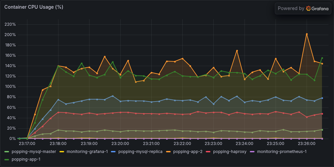Click purple swatch for monitoring-prometheus-1

click(x=253, y=152)
